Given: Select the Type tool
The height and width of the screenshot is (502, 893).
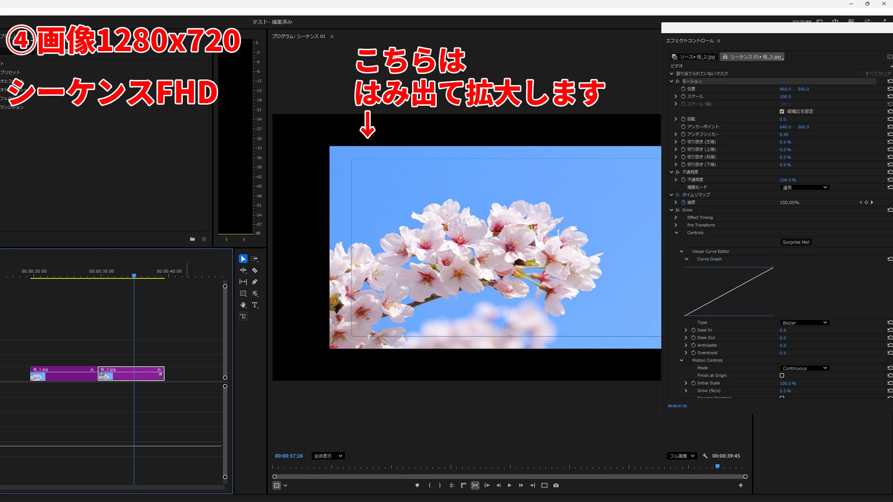Looking at the screenshot, I should pos(255,305).
